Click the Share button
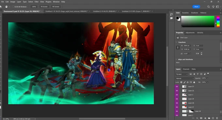This screenshot has width=222, height=120. click(196, 7)
